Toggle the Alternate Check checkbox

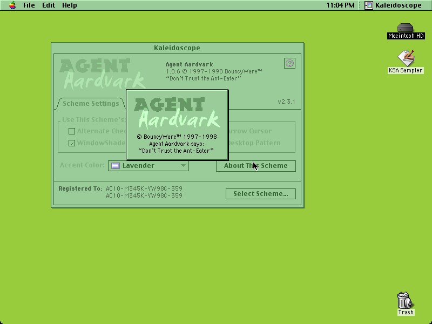[72, 131]
